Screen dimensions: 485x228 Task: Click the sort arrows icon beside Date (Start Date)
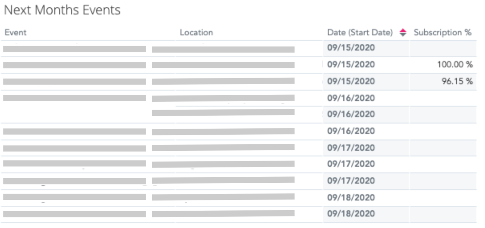point(403,33)
